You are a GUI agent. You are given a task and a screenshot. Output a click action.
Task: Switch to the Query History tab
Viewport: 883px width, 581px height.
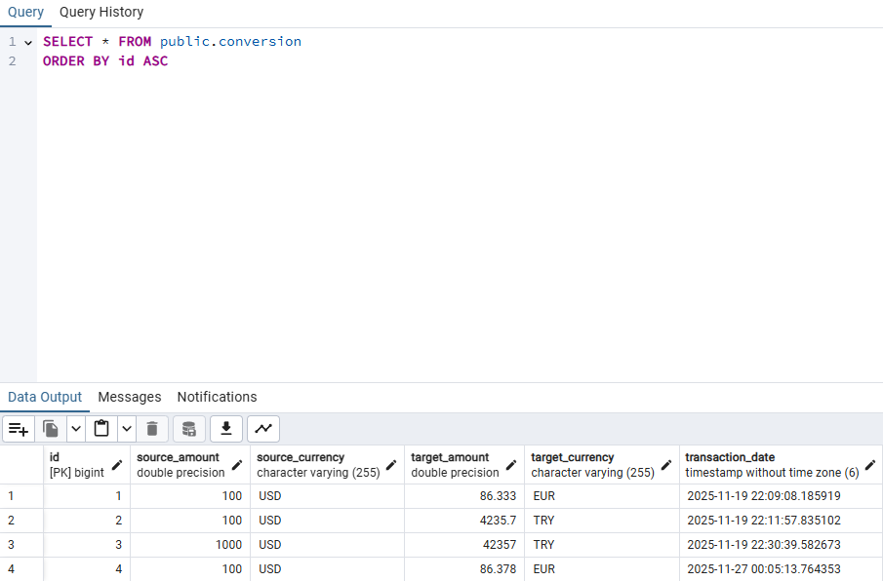click(x=101, y=13)
